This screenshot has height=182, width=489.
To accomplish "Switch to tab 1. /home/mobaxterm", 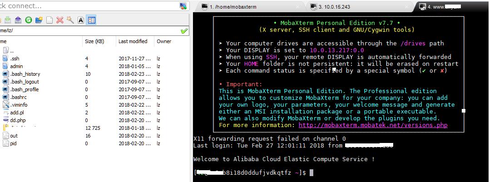I will pyautogui.click(x=233, y=6).
